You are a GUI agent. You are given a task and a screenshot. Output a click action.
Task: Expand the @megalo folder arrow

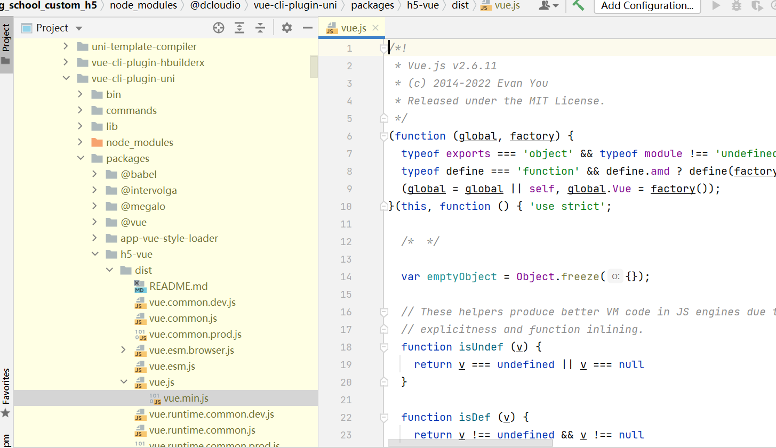click(94, 206)
